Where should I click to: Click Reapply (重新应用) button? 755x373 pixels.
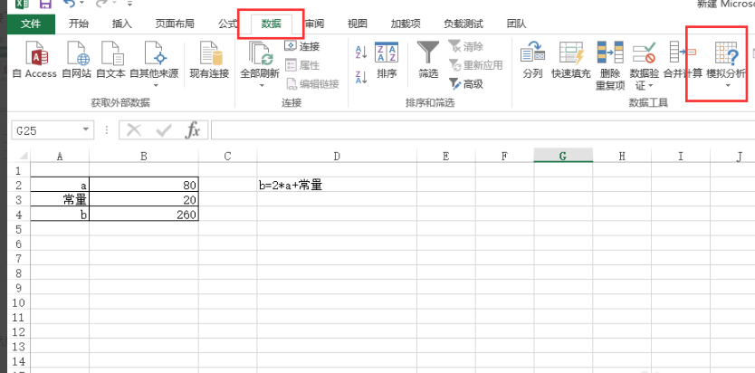[476, 65]
